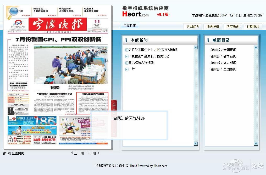Click the main headline on newspaper page
This screenshot has height=175, width=266.
(x=58, y=39)
